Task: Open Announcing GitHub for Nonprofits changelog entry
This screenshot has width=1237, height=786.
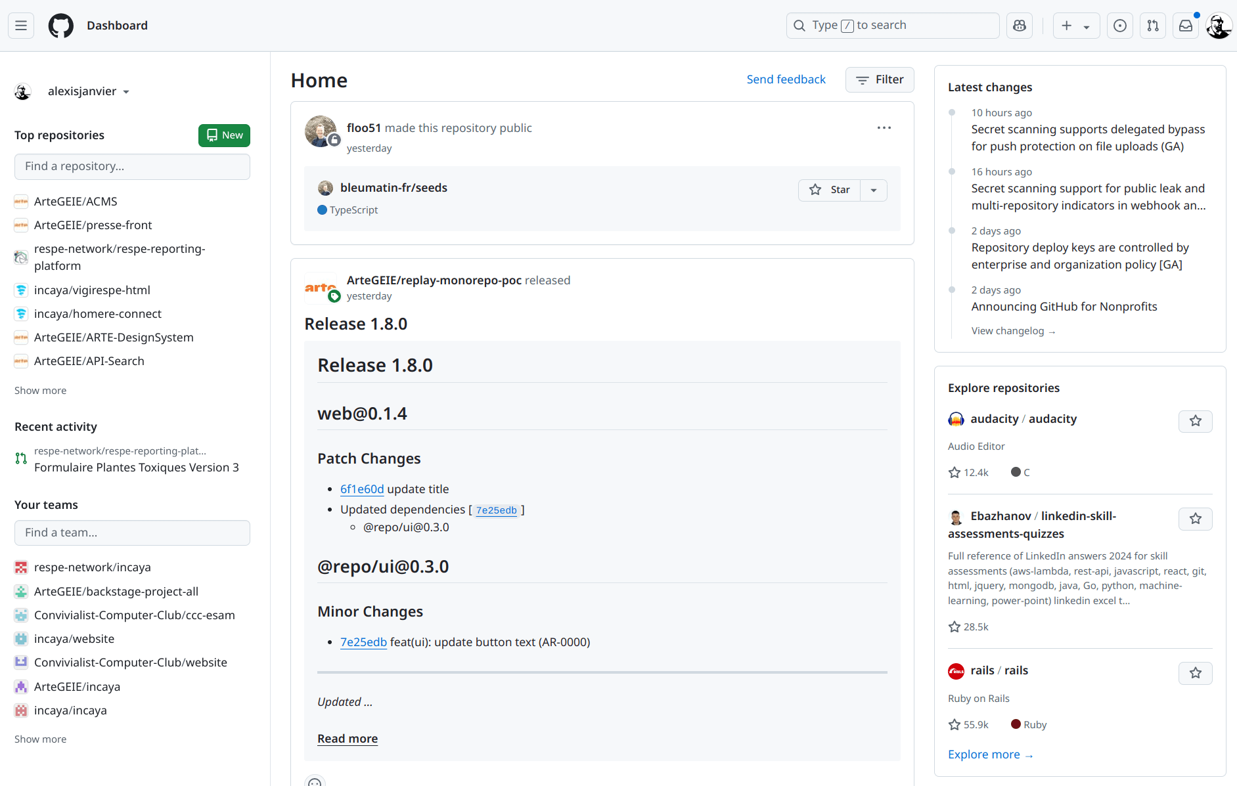Action: 1064,307
